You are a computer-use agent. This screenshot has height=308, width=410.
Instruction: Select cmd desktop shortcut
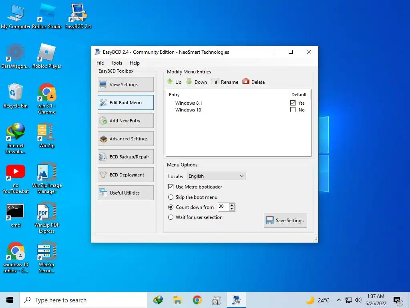tap(16, 215)
